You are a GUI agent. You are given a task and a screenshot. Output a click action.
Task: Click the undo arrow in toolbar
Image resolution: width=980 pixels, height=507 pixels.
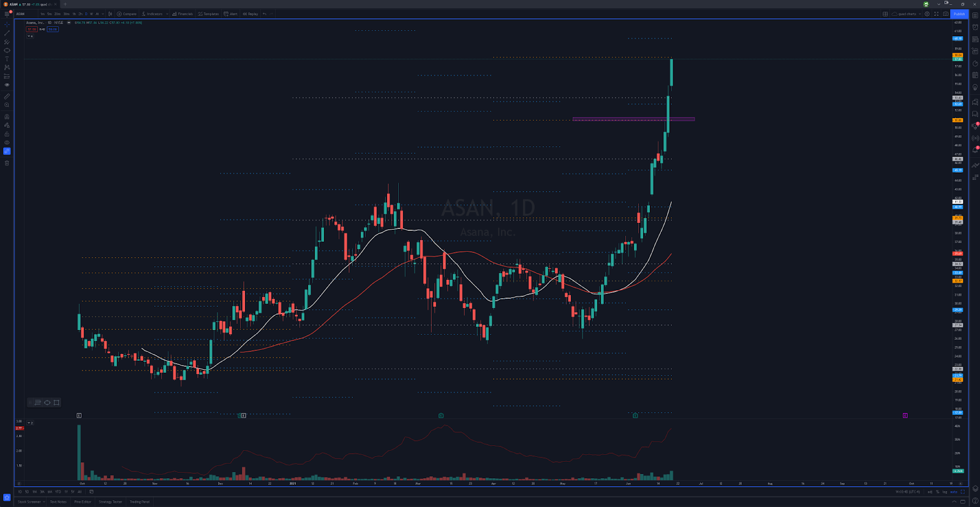pyautogui.click(x=265, y=13)
